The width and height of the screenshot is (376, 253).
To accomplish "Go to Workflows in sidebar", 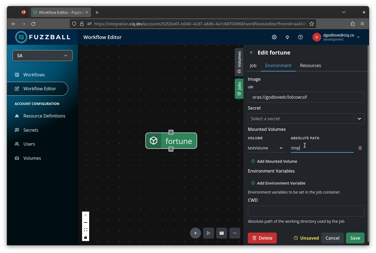I will 34,75.
